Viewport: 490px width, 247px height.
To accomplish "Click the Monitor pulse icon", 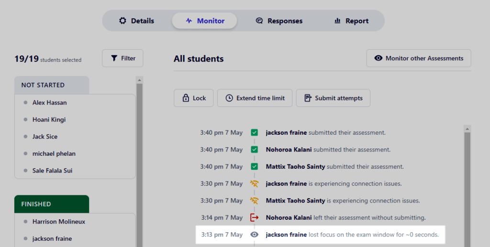I will click(x=189, y=21).
